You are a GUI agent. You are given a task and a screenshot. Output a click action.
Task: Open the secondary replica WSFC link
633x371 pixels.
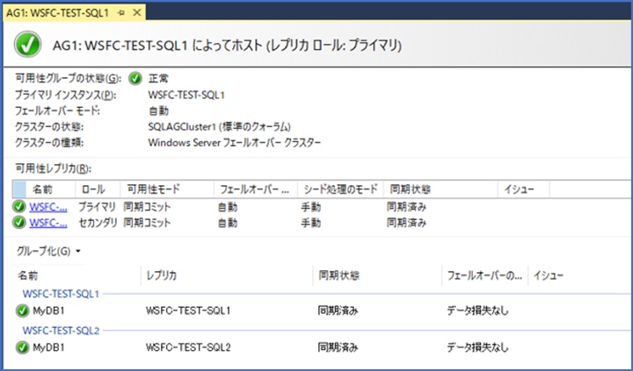[48, 223]
